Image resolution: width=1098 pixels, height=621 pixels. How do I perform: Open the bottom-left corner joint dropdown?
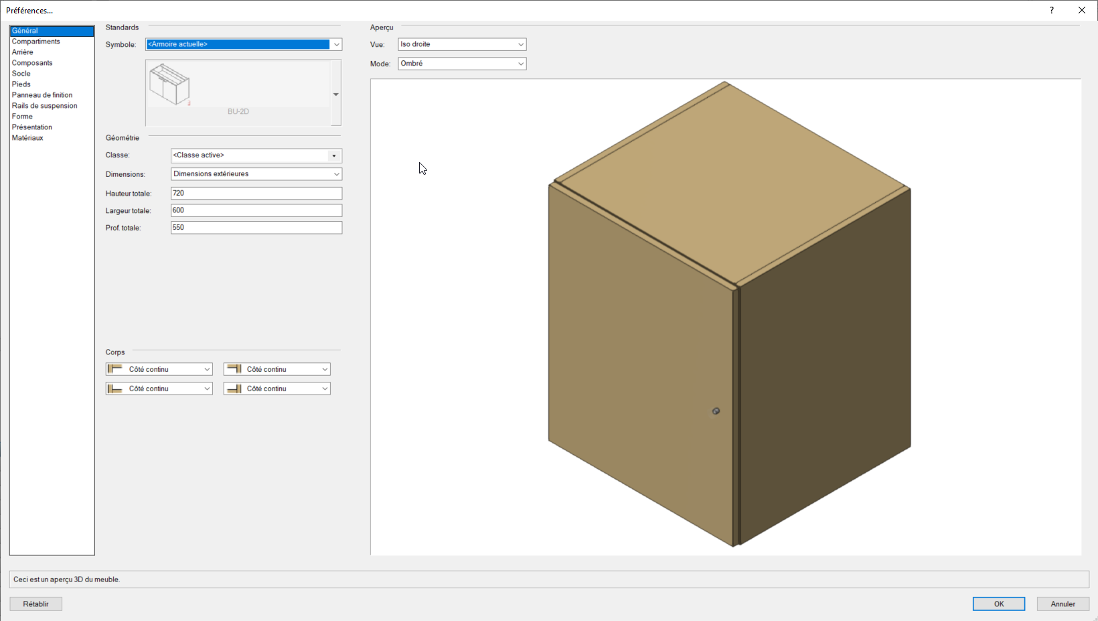coord(159,389)
